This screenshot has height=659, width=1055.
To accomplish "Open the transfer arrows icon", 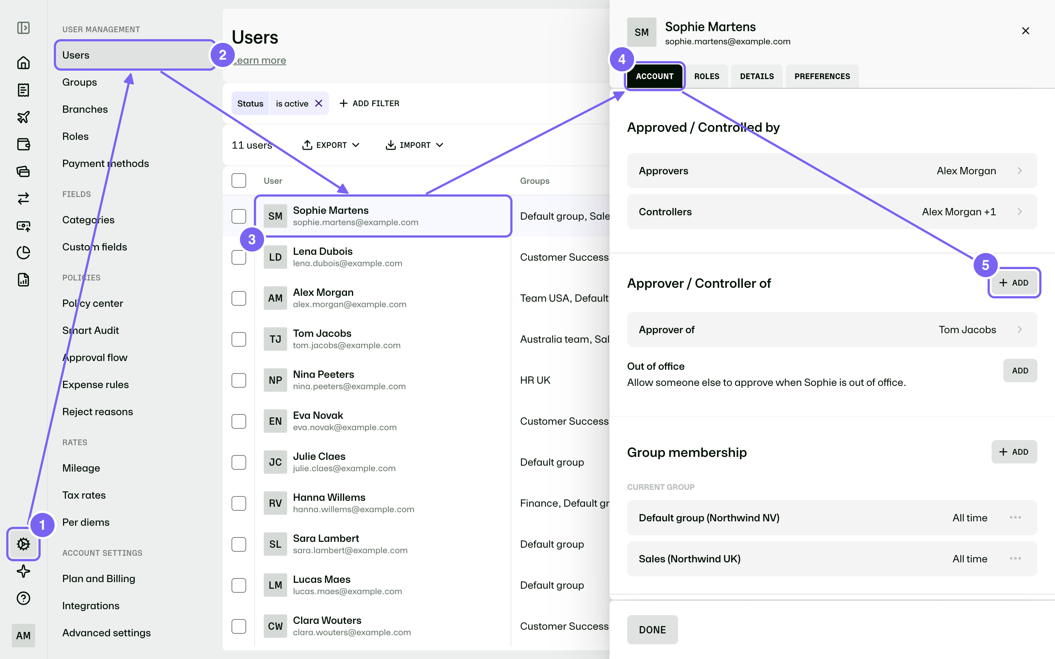I will point(23,198).
